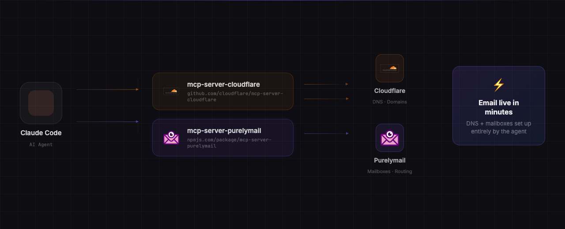
Task: Select the mcp-server-cloudflare title
Action: coord(223,84)
